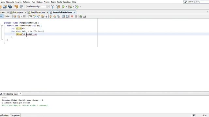The image size is (209, 117).
Task: Toggle Rectangular Selection mode
Action: coord(46,16)
